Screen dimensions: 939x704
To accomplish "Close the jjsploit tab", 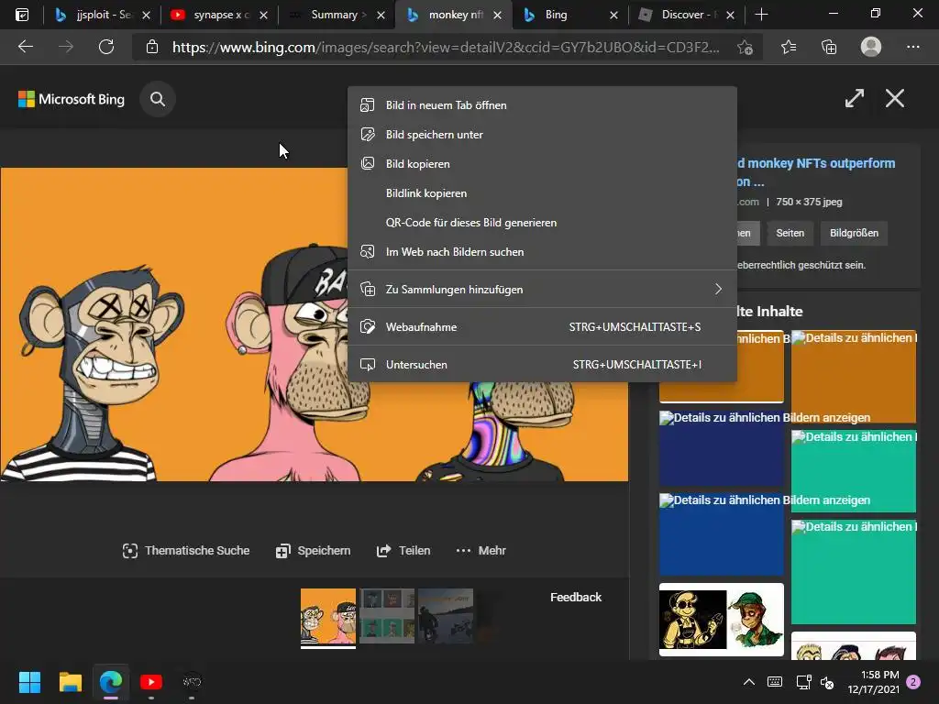I will (146, 15).
